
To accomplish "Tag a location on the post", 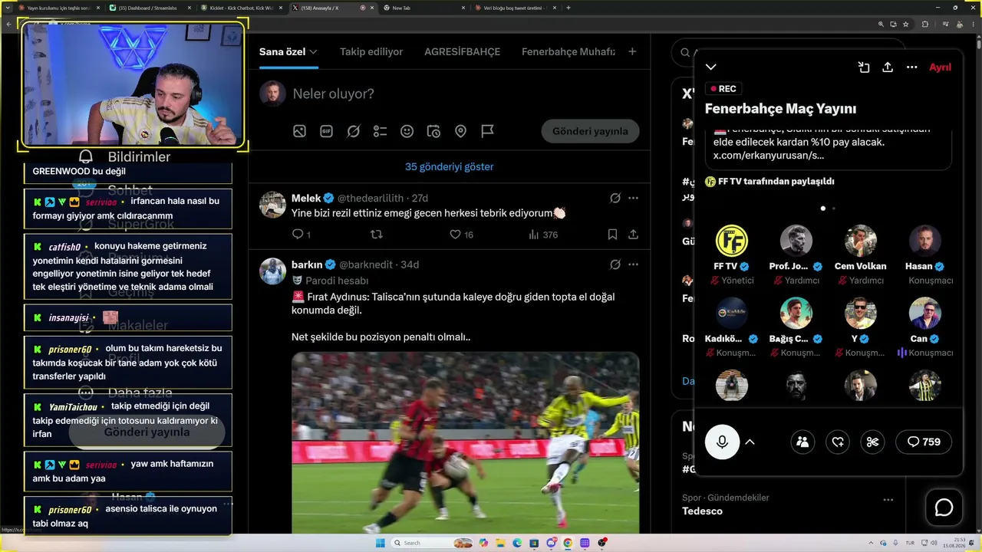I will click(460, 131).
